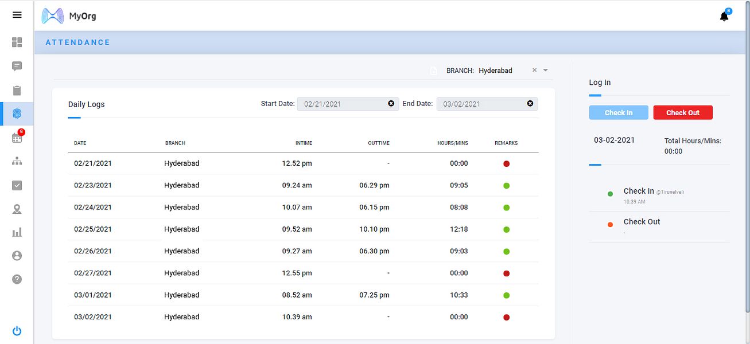The height and width of the screenshot is (344, 750).
Task: Click the HOURS/MINS column header
Action: [x=453, y=143]
